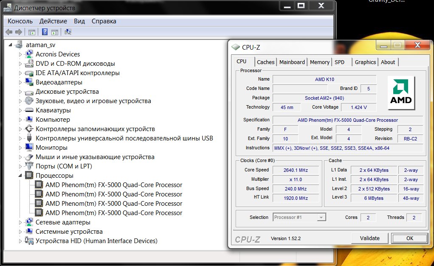Switch to the Mainboard tab in CPU-Z
Viewport: 434px width, 266px height.
pos(292,62)
